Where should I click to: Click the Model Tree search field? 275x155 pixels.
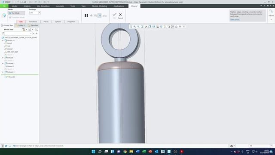[18, 34]
